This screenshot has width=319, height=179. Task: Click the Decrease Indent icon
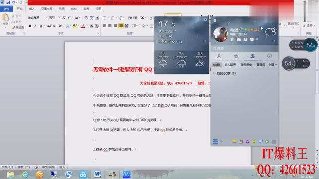coord(130,18)
